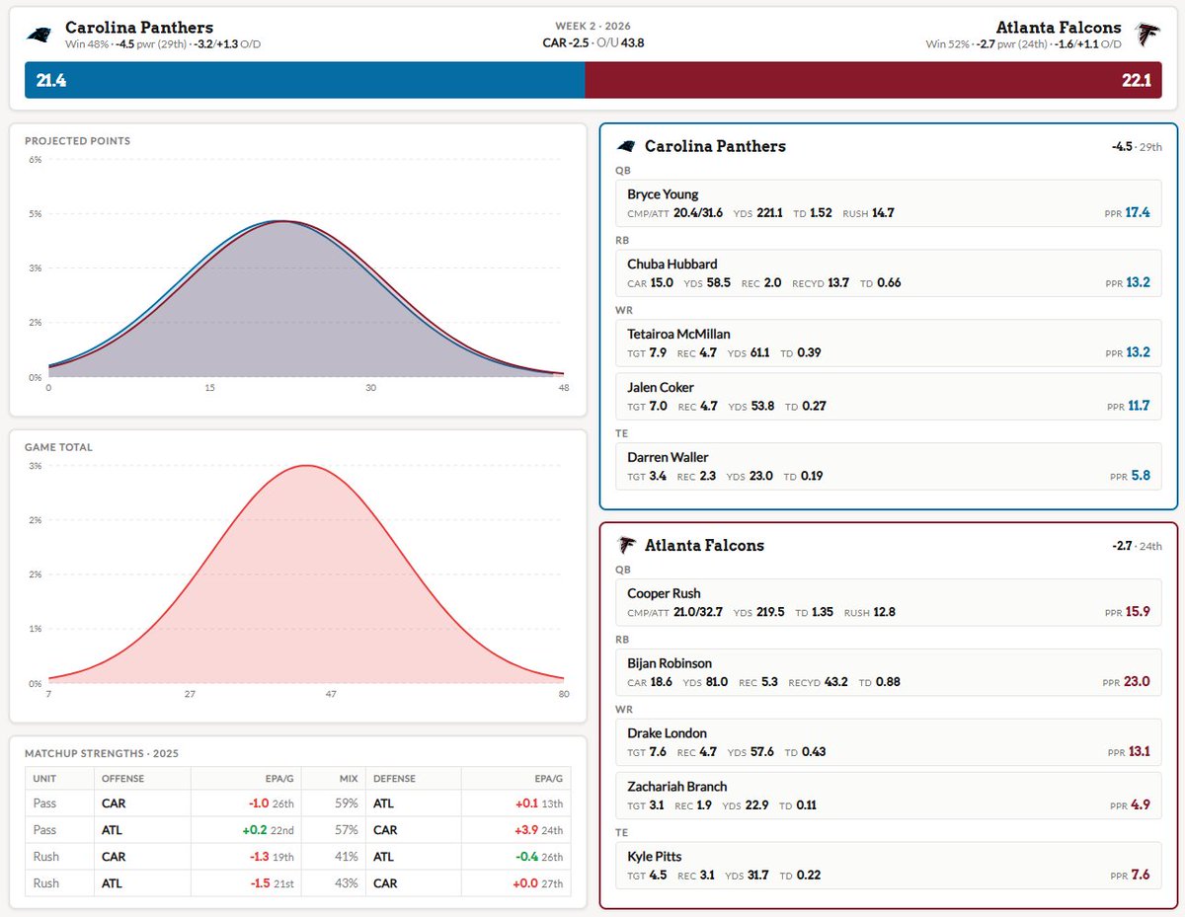
Task: Click the Falcons logo in roster card
Action: click(x=626, y=545)
